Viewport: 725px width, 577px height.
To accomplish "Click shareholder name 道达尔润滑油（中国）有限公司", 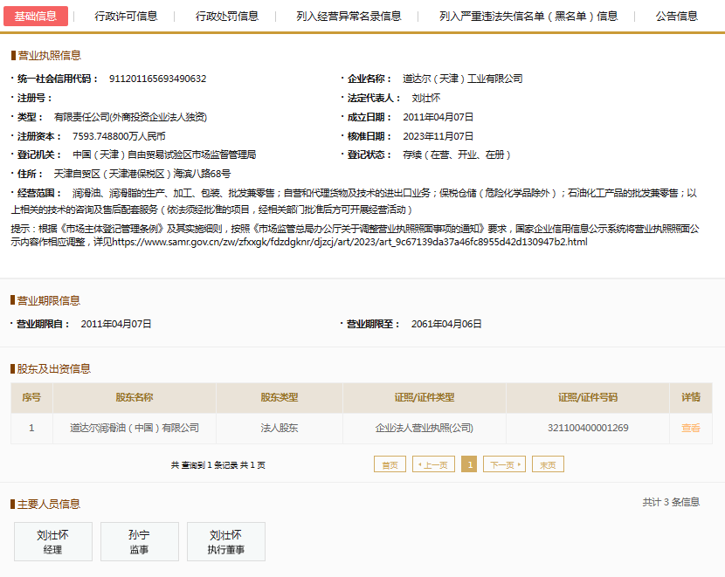I will click(135, 428).
